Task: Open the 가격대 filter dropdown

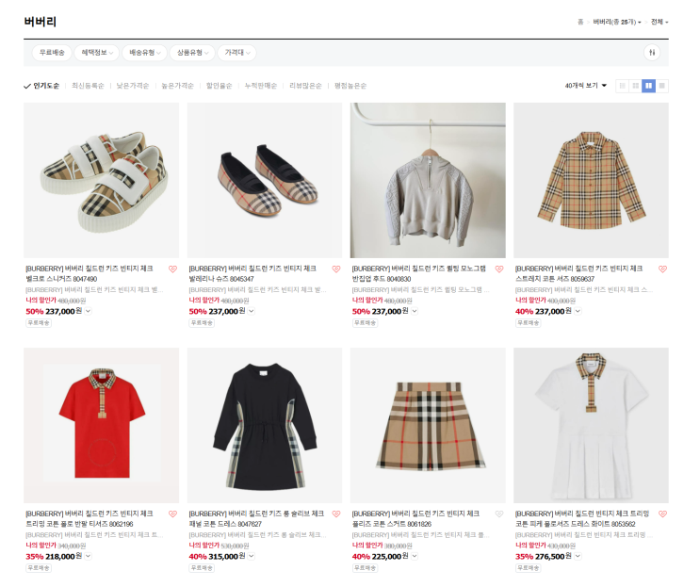Action: (x=237, y=53)
